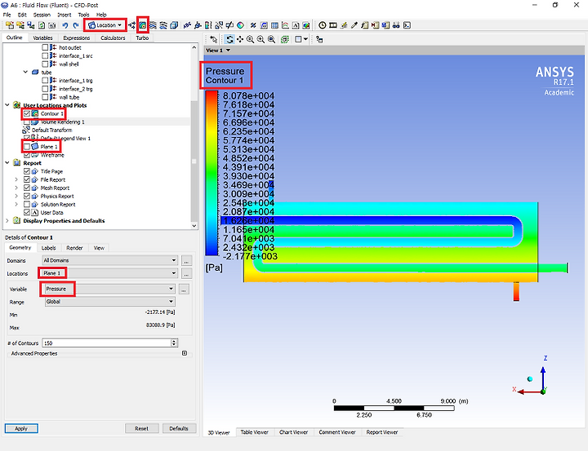Open the Table icon in toolbar
This screenshot has height=451, width=588.
point(275,25)
